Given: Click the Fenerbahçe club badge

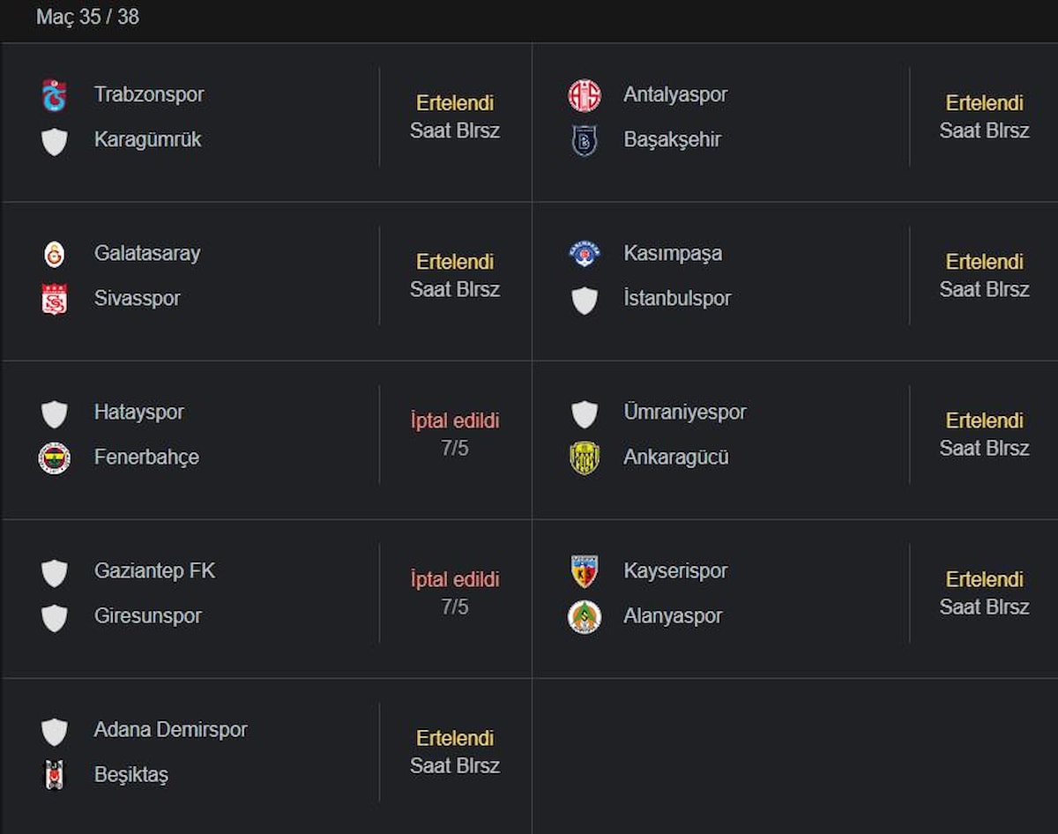Looking at the screenshot, I should point(55,458).
